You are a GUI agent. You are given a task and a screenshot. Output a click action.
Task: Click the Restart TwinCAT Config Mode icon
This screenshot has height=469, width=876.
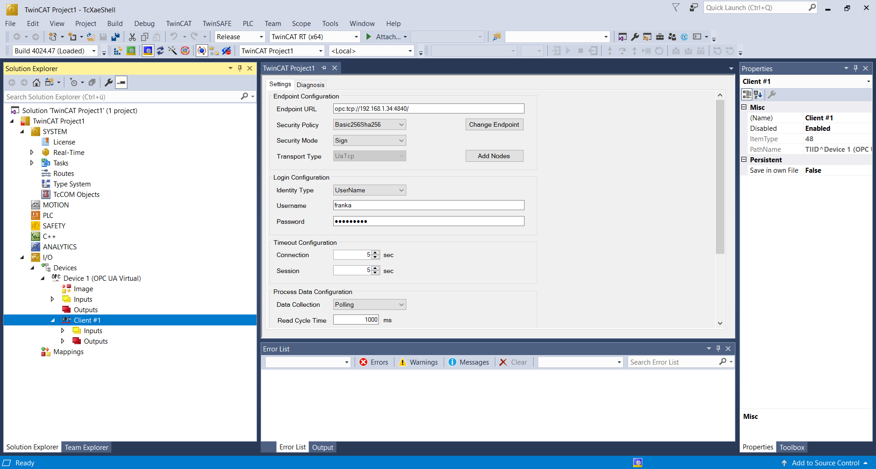coord(148,51)
